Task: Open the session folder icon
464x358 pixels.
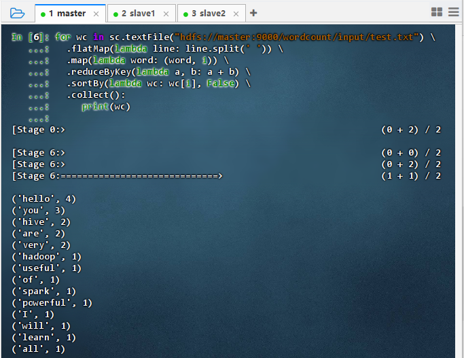Action: 17,14
